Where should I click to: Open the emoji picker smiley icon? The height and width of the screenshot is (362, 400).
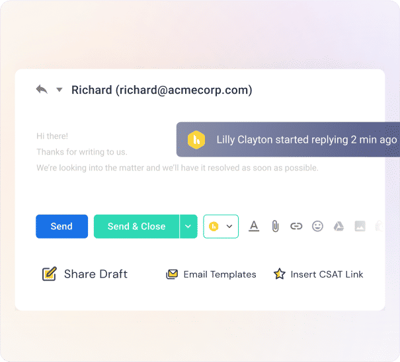click(317, 226)
